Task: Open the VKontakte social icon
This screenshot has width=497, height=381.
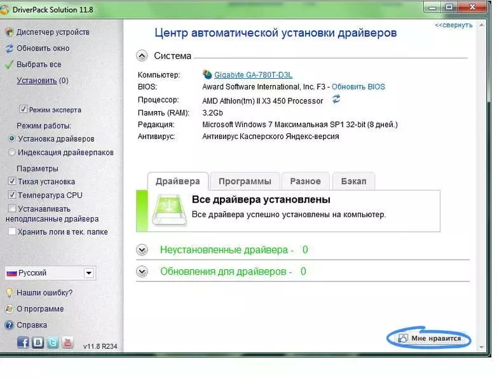Action: click(x=37, y=342)
